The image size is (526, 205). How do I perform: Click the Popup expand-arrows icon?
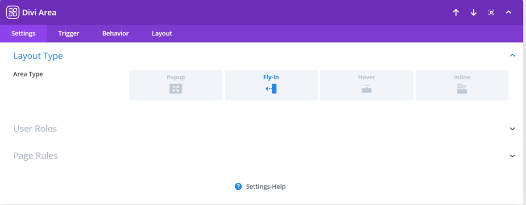tap(176, 88)
